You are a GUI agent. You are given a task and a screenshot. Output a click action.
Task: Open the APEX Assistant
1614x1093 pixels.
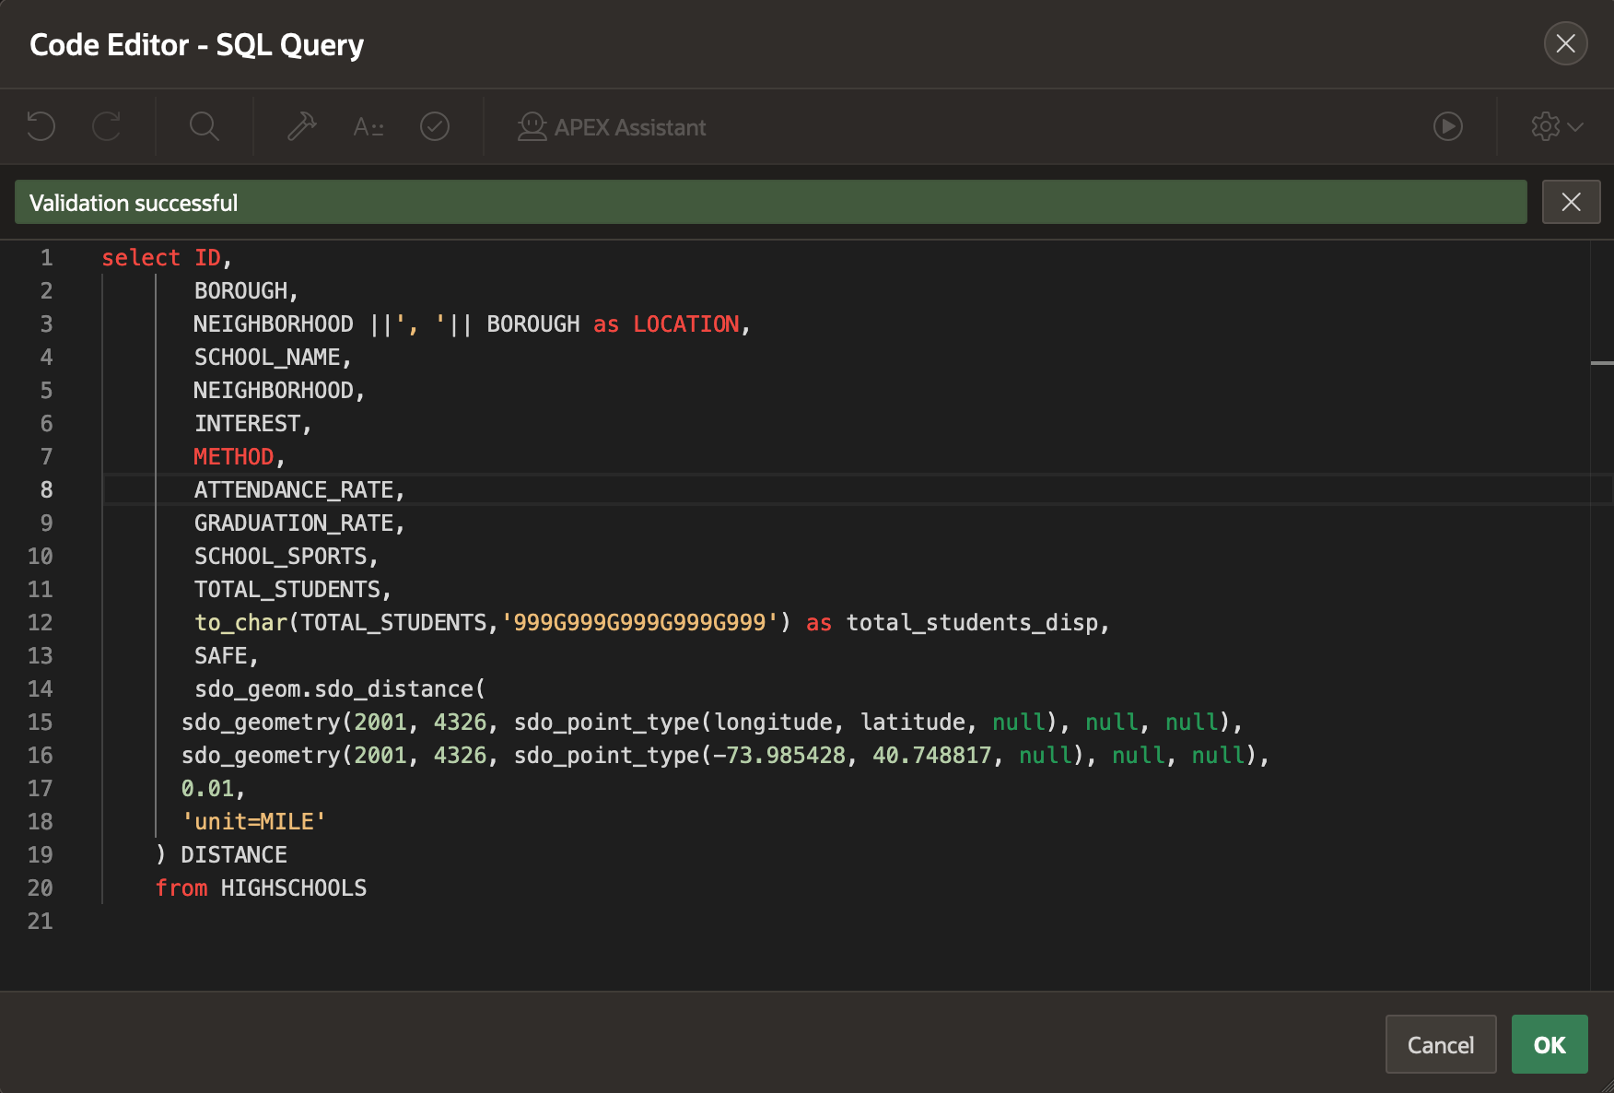(x=612, y=127)
